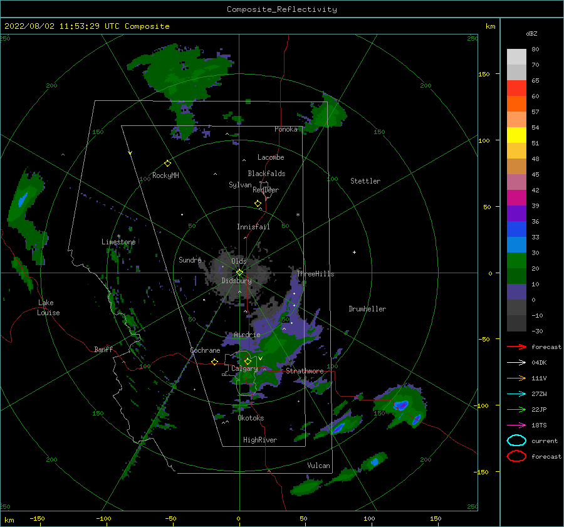Click the Composite_Reflectivity title

pos(282,9)
